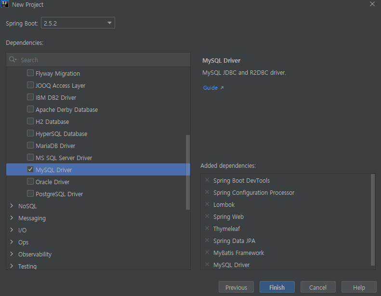Remove Spring Data JPA via its X icon

207,241
